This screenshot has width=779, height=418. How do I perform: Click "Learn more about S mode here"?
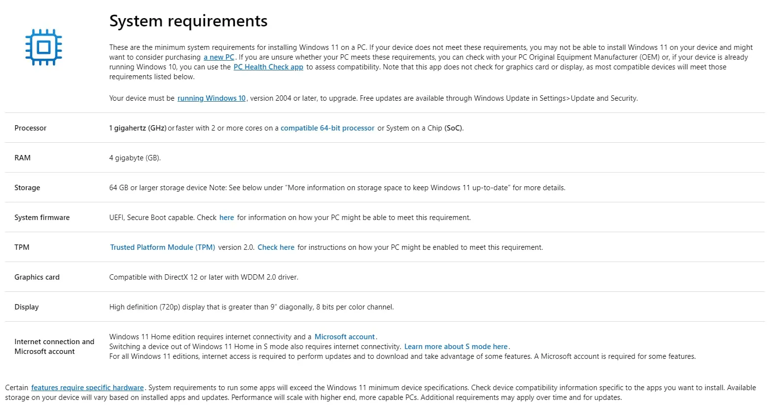(456, 347)
